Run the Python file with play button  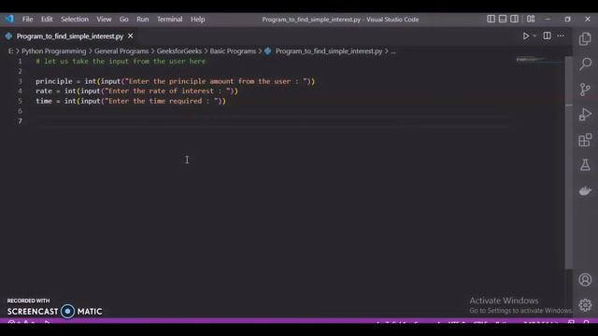pyautogui.click(x=525, y=35)
